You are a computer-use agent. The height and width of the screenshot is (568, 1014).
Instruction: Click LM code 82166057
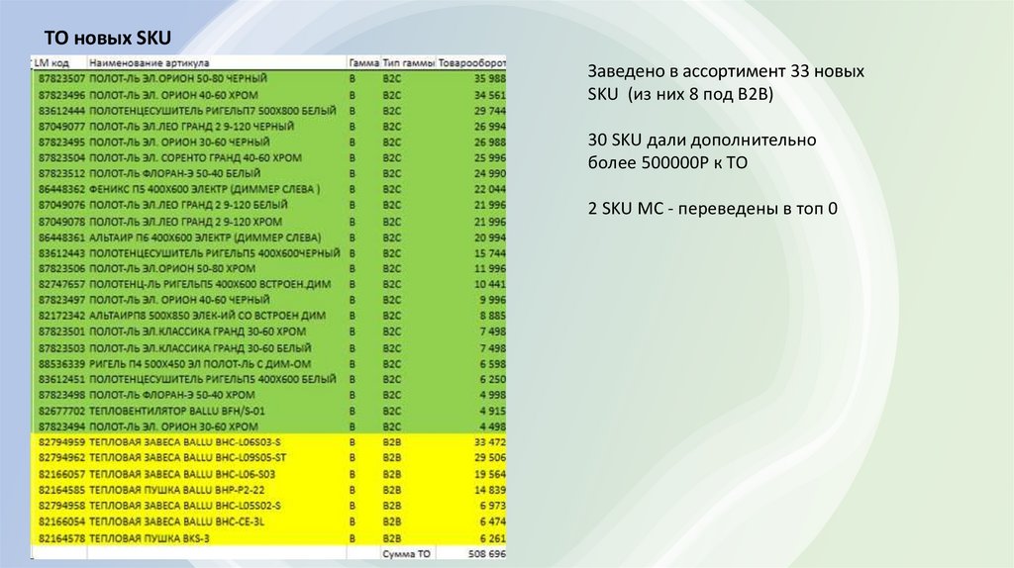61,474
